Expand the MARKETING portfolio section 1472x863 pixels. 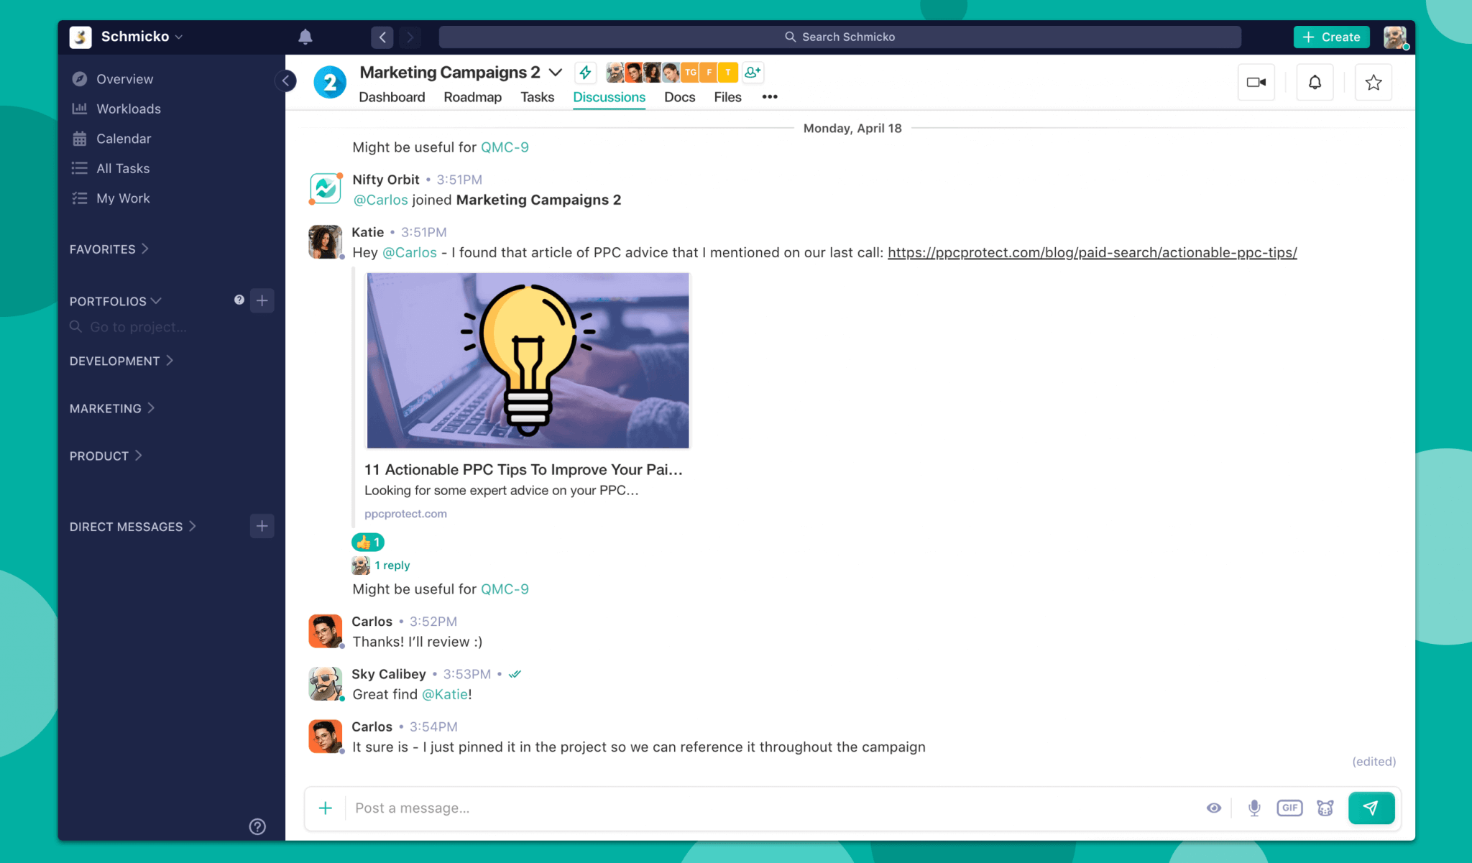(x=111, y=407)
